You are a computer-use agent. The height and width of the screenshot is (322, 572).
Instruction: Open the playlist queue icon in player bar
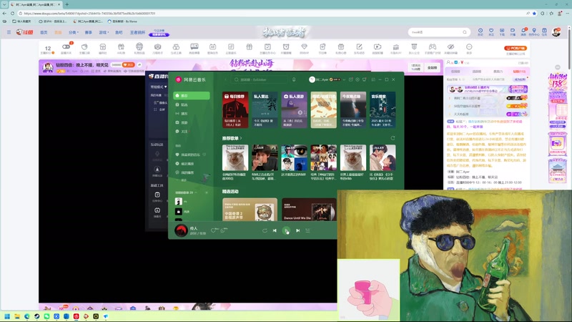coord(308,230)
